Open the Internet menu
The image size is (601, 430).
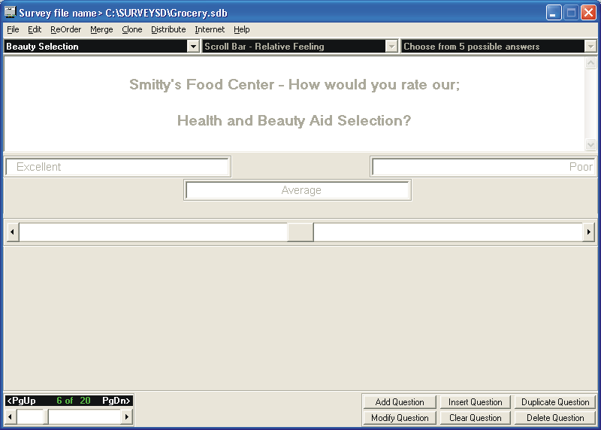tap(210, 29)
